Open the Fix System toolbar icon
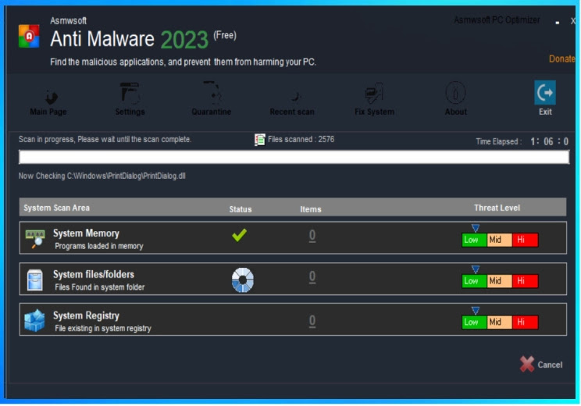 coord(374,94)
